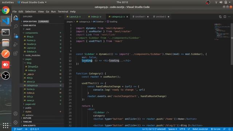The image size is (233, 131).
Task: Open the Files manager dock icon
Action: [6, 43]
